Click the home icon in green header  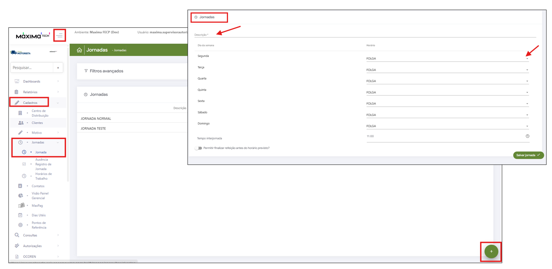coord(79,50)
